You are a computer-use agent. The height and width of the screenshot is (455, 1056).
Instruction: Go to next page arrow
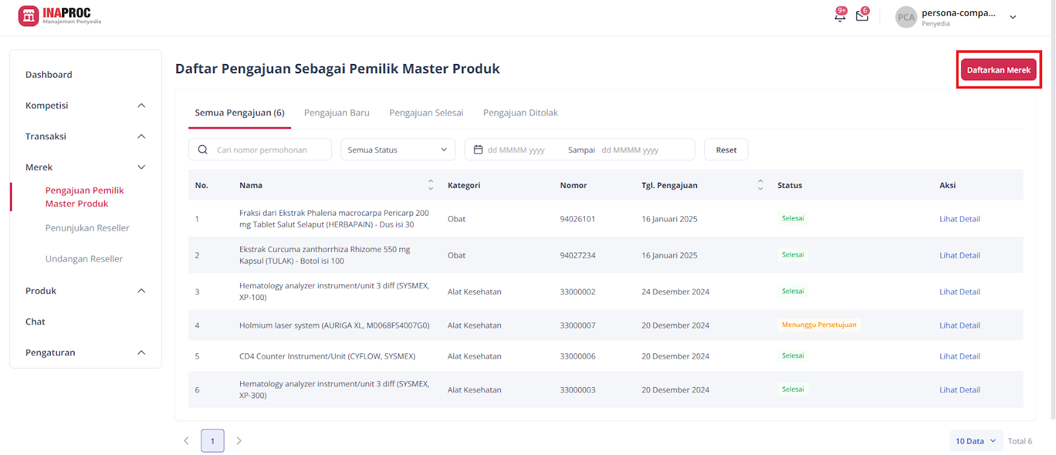point(239,440)
